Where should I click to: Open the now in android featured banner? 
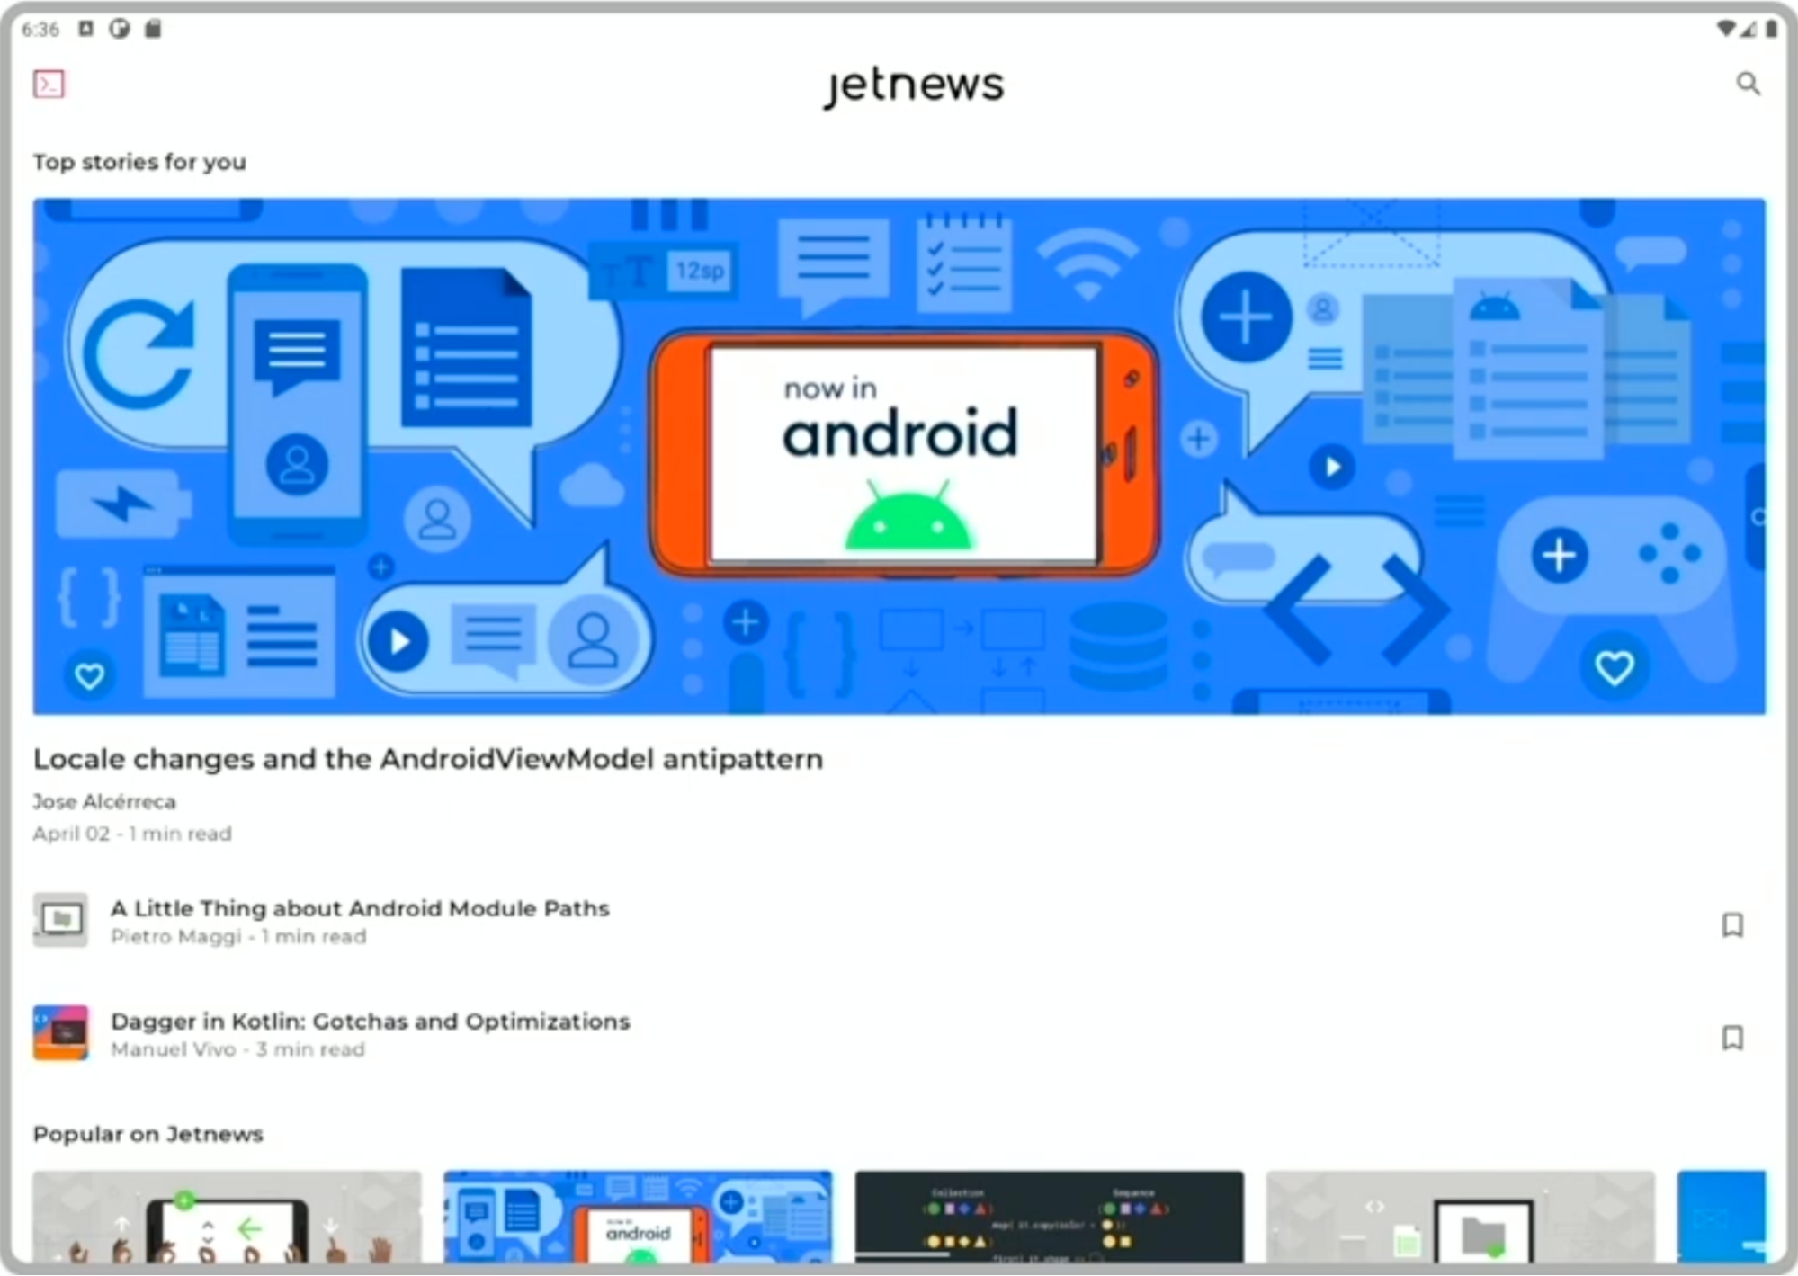(x=899, y=456)
